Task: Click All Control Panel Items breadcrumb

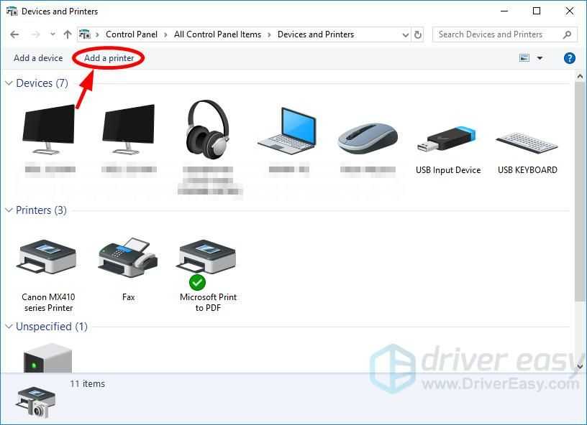Action: tap(217, 34)
